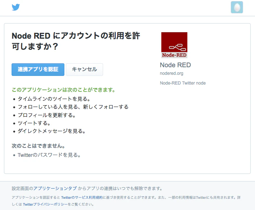Click list item ツイートする。
This screenshot has width=255, height=210.
tap(34, 123)
